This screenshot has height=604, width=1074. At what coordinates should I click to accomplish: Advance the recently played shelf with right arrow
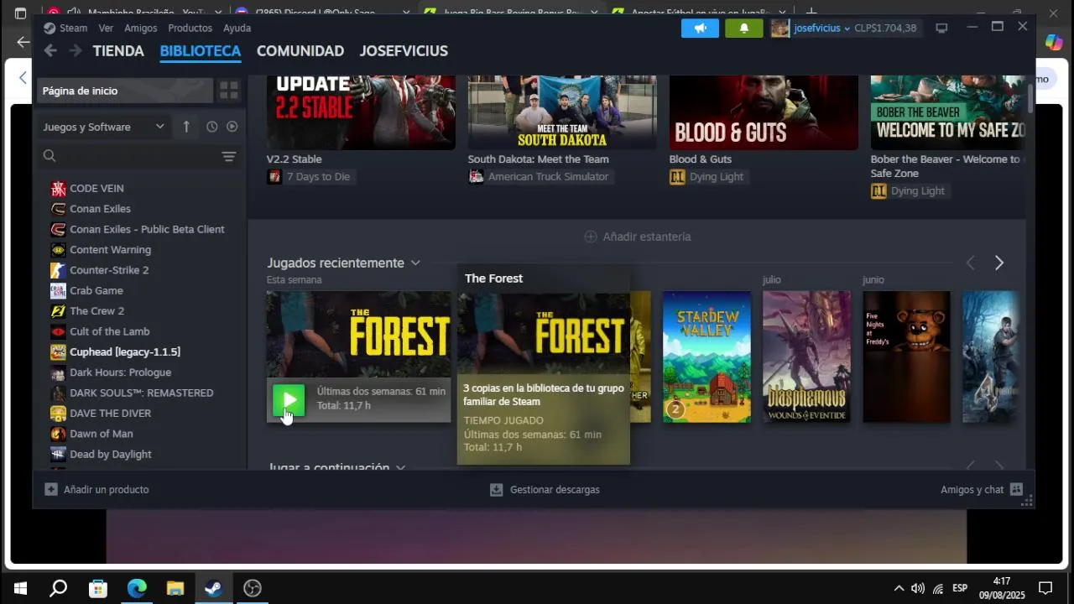point(999,263)
